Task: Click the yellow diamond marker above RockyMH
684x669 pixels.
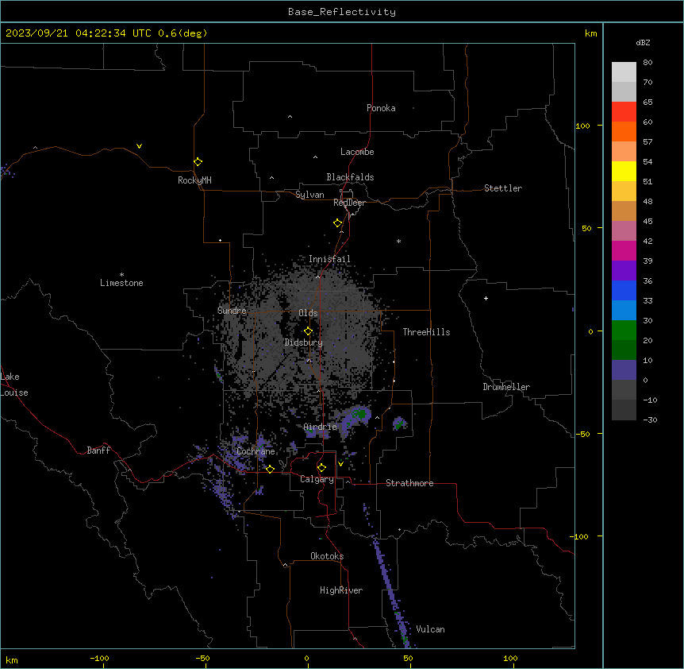Action: coord(198,162)
